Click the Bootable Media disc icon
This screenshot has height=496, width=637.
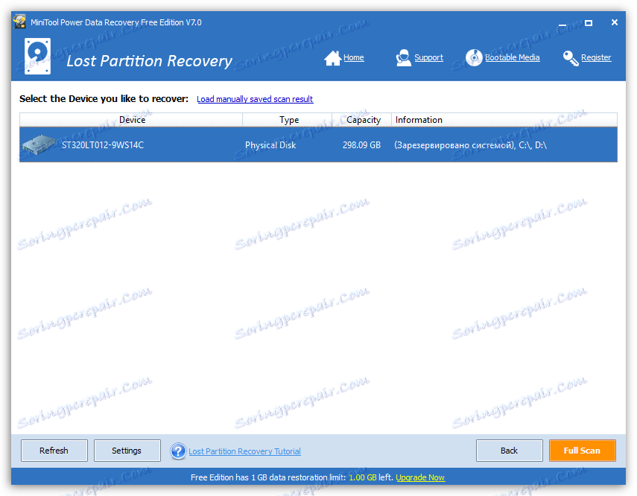pyautogui.click(x=474, y=57)
